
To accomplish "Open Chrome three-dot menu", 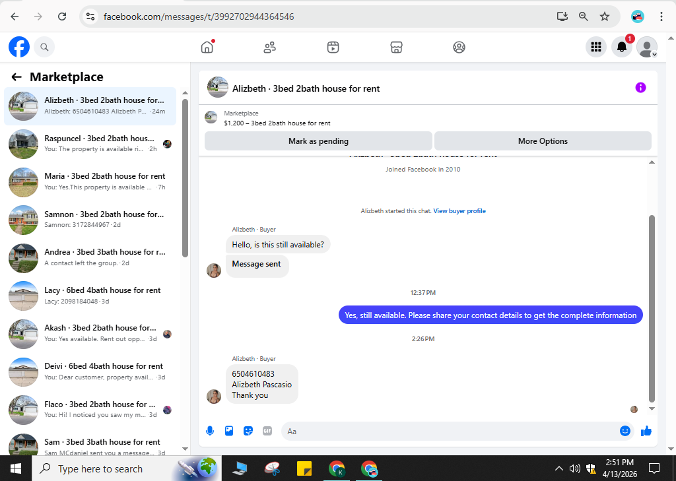I will (x=661, y=16).
